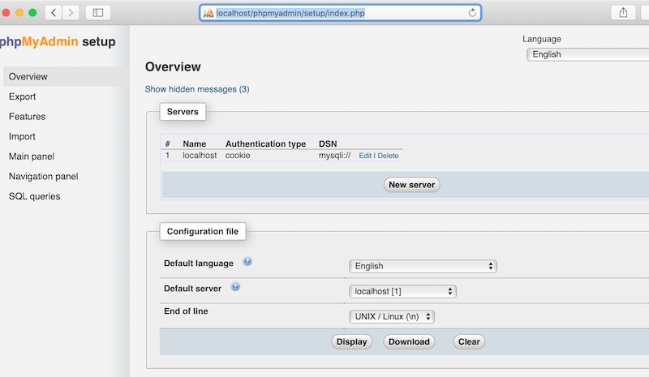Open the Default server dropdown
Viewport: 649px width, 377px height.
coord(402,291)
